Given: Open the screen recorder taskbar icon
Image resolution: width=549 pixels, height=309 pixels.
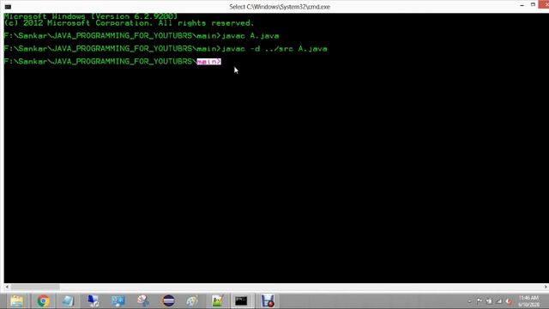Looking at the screenshot, I should coord(268,300).
